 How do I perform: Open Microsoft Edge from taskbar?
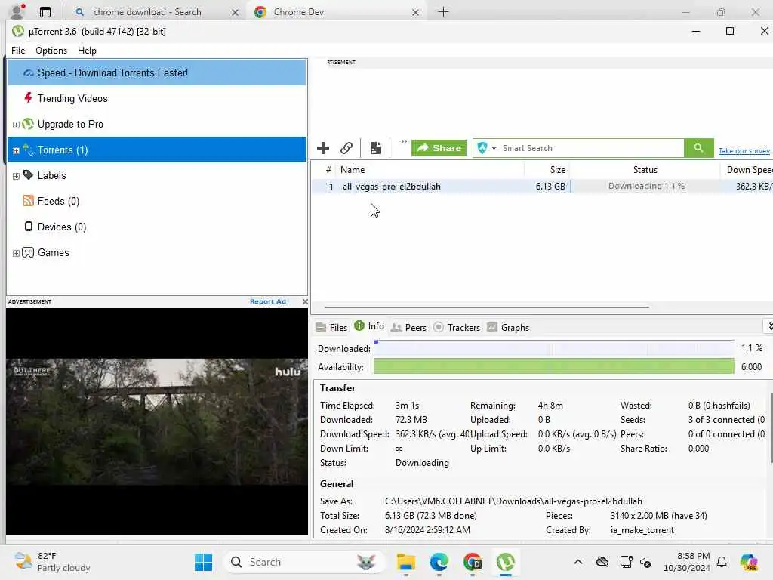[x=439, y=562]
